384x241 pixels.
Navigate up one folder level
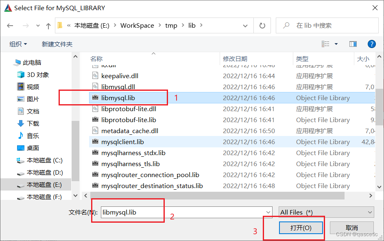point(48,25)
